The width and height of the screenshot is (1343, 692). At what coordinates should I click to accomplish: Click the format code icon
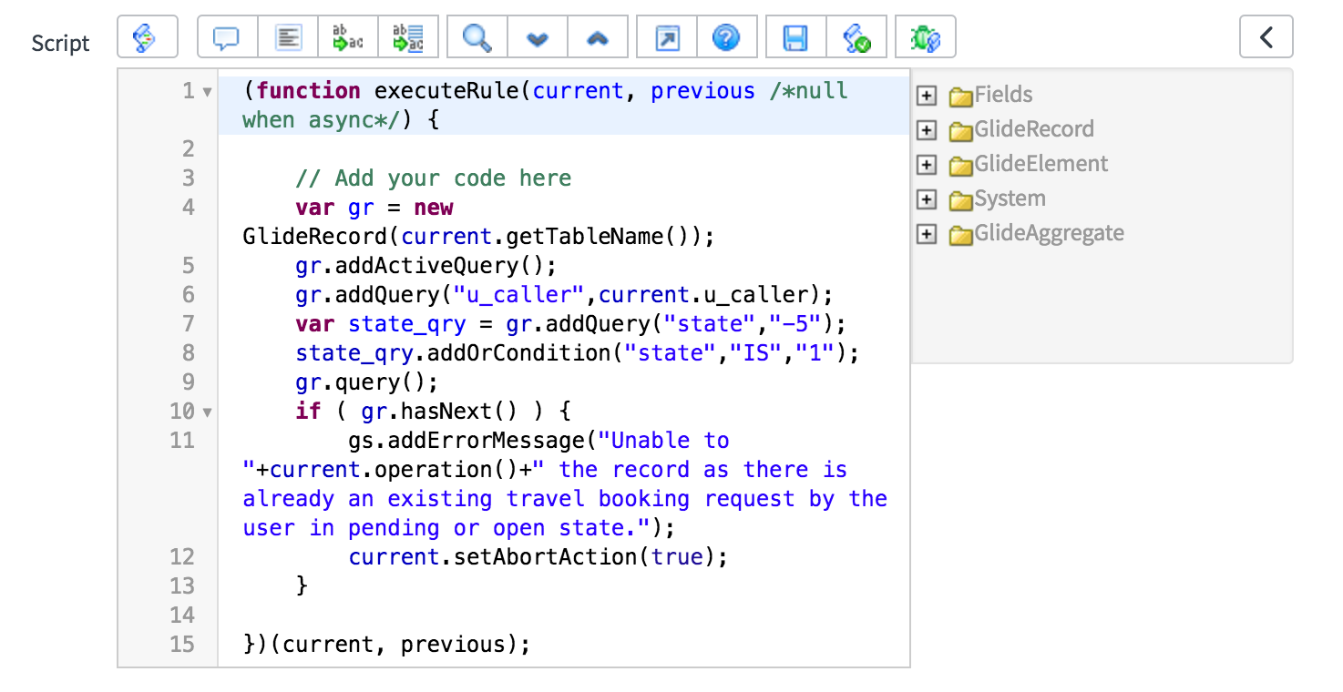click(x=288, y=37)
